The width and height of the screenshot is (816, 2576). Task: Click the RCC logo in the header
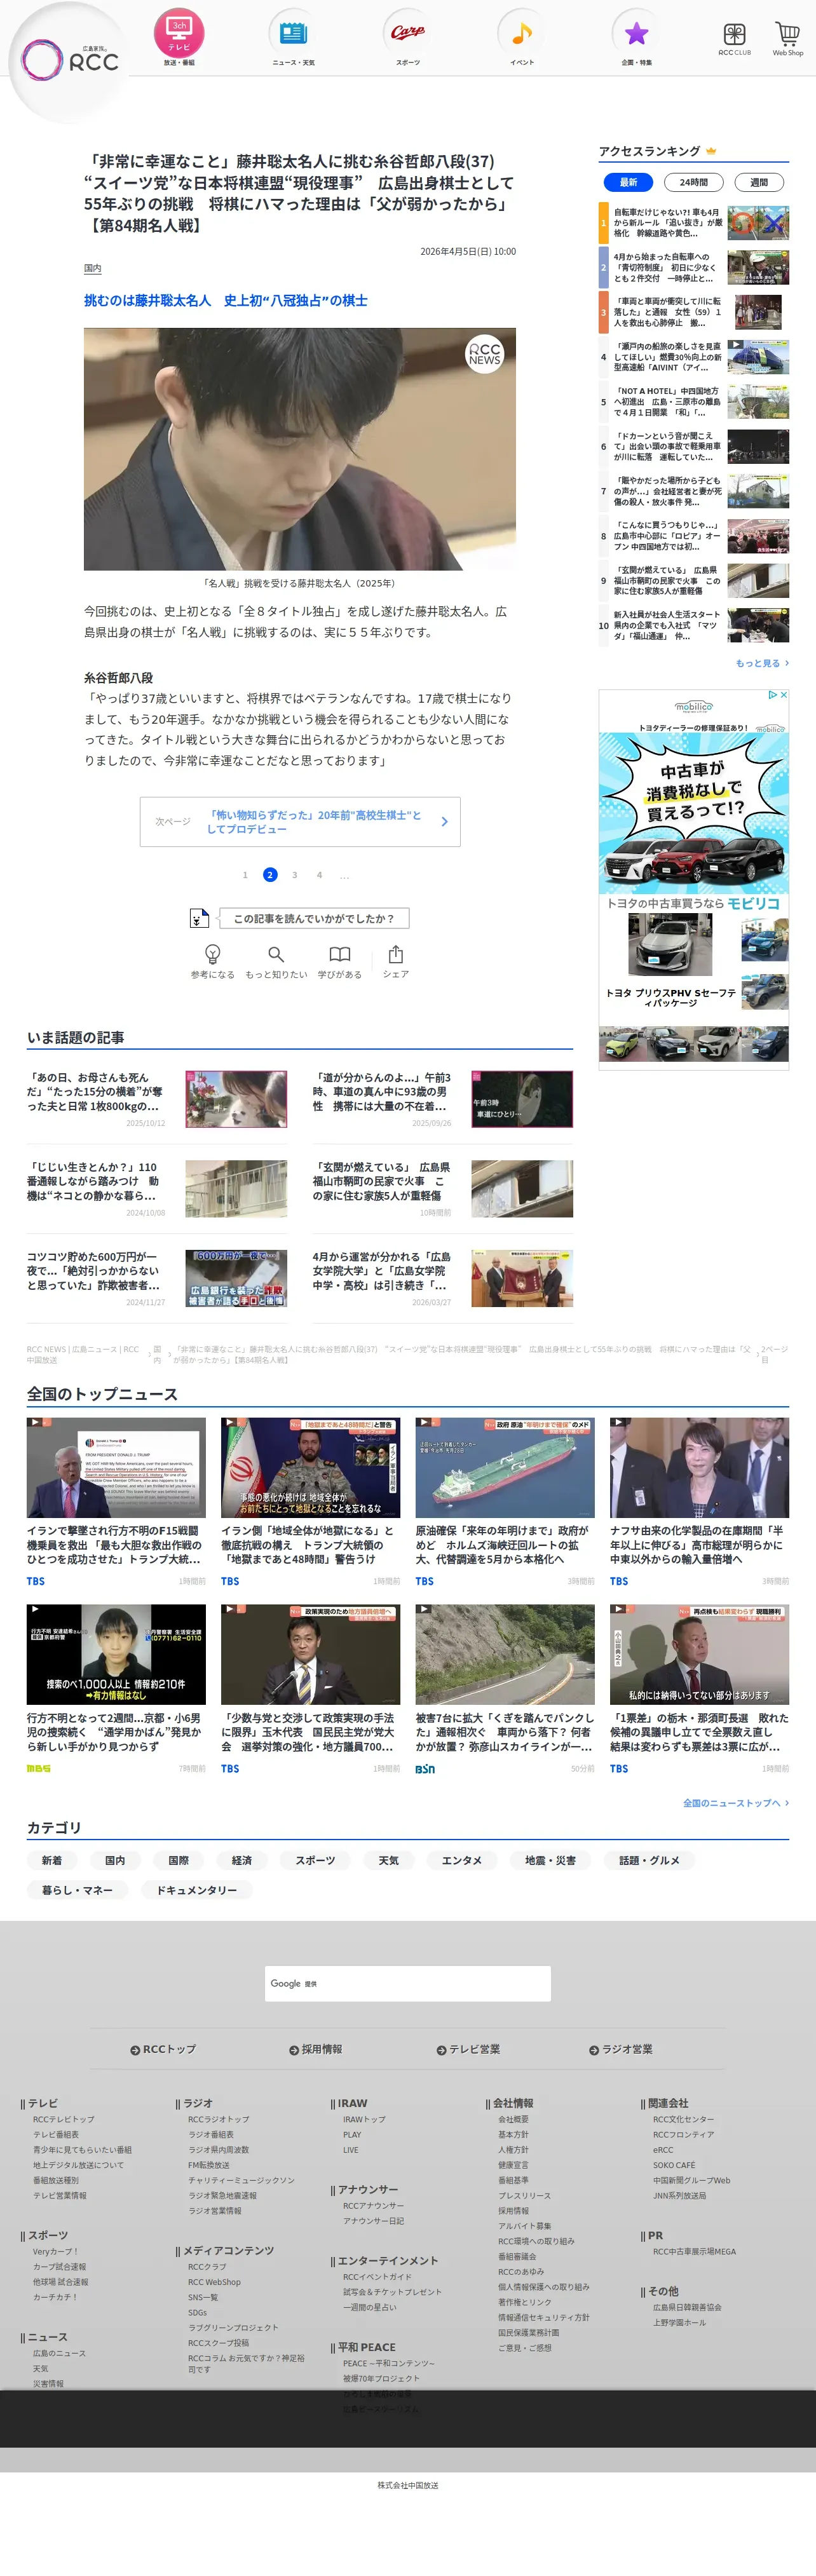[70, 60]
